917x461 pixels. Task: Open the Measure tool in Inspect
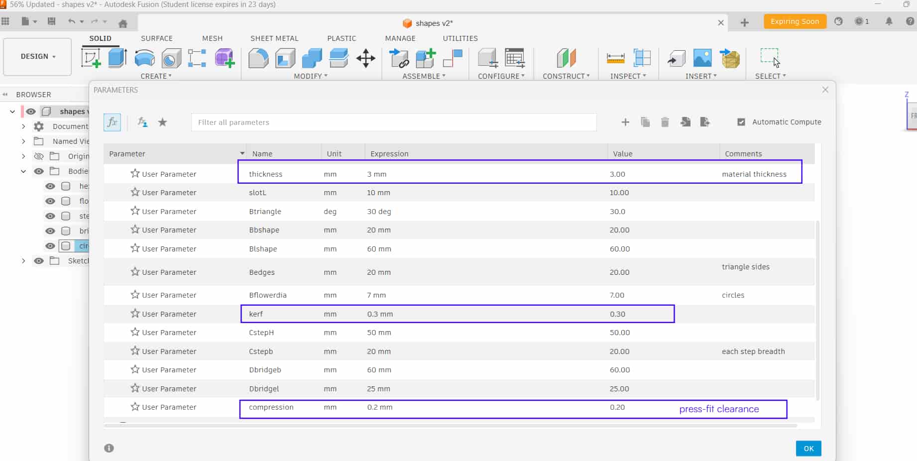(x=616, y=58)
